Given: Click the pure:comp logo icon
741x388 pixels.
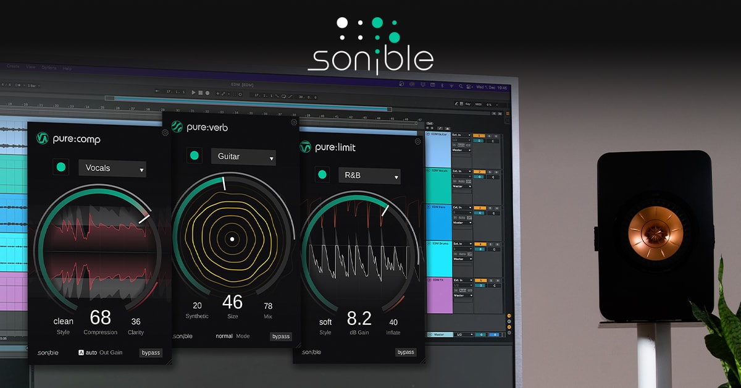Looking at the screenshot, I should tap(42, 138).
